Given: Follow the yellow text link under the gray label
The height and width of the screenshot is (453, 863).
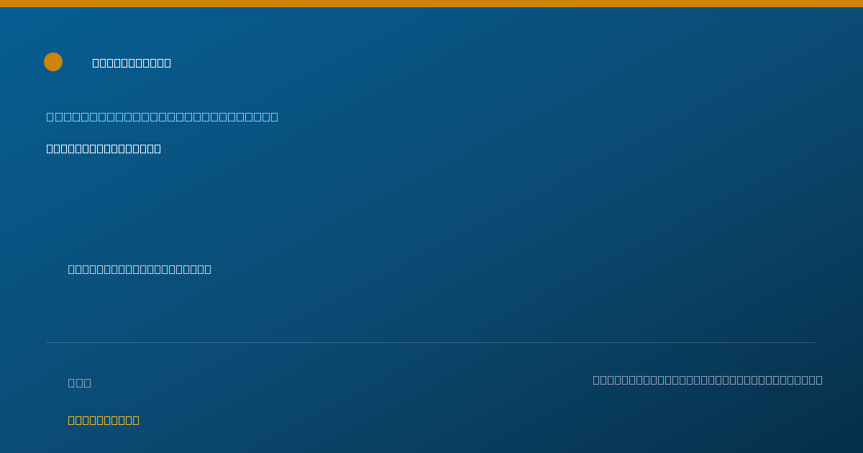Looking at the screenshot, I should click(104, 420).
